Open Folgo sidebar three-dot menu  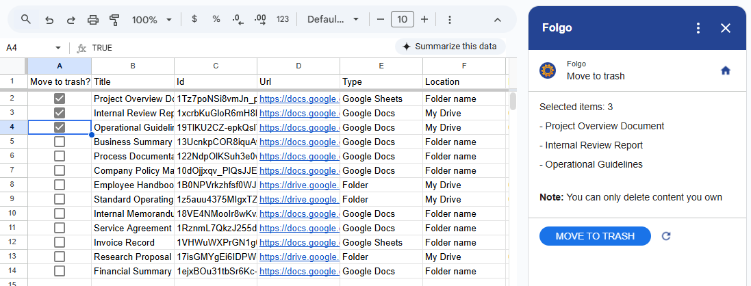698,28
